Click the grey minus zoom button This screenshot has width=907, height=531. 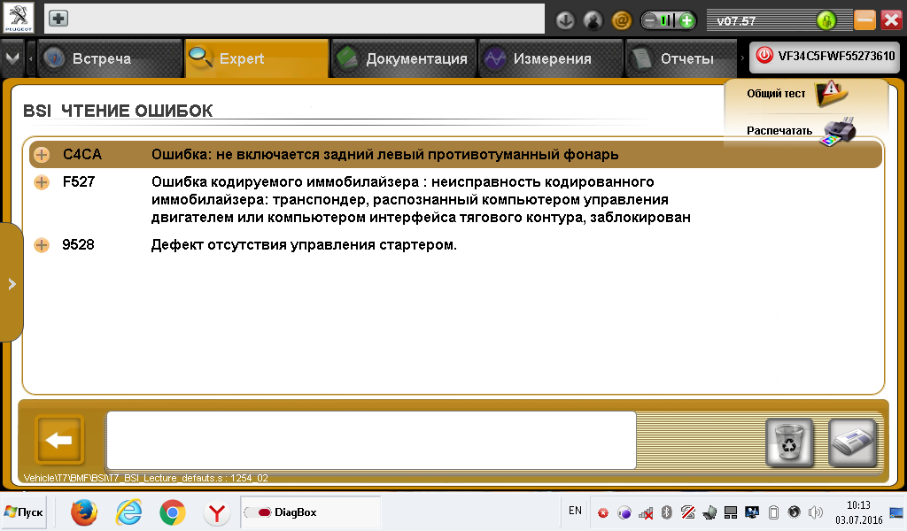(650, 21)
